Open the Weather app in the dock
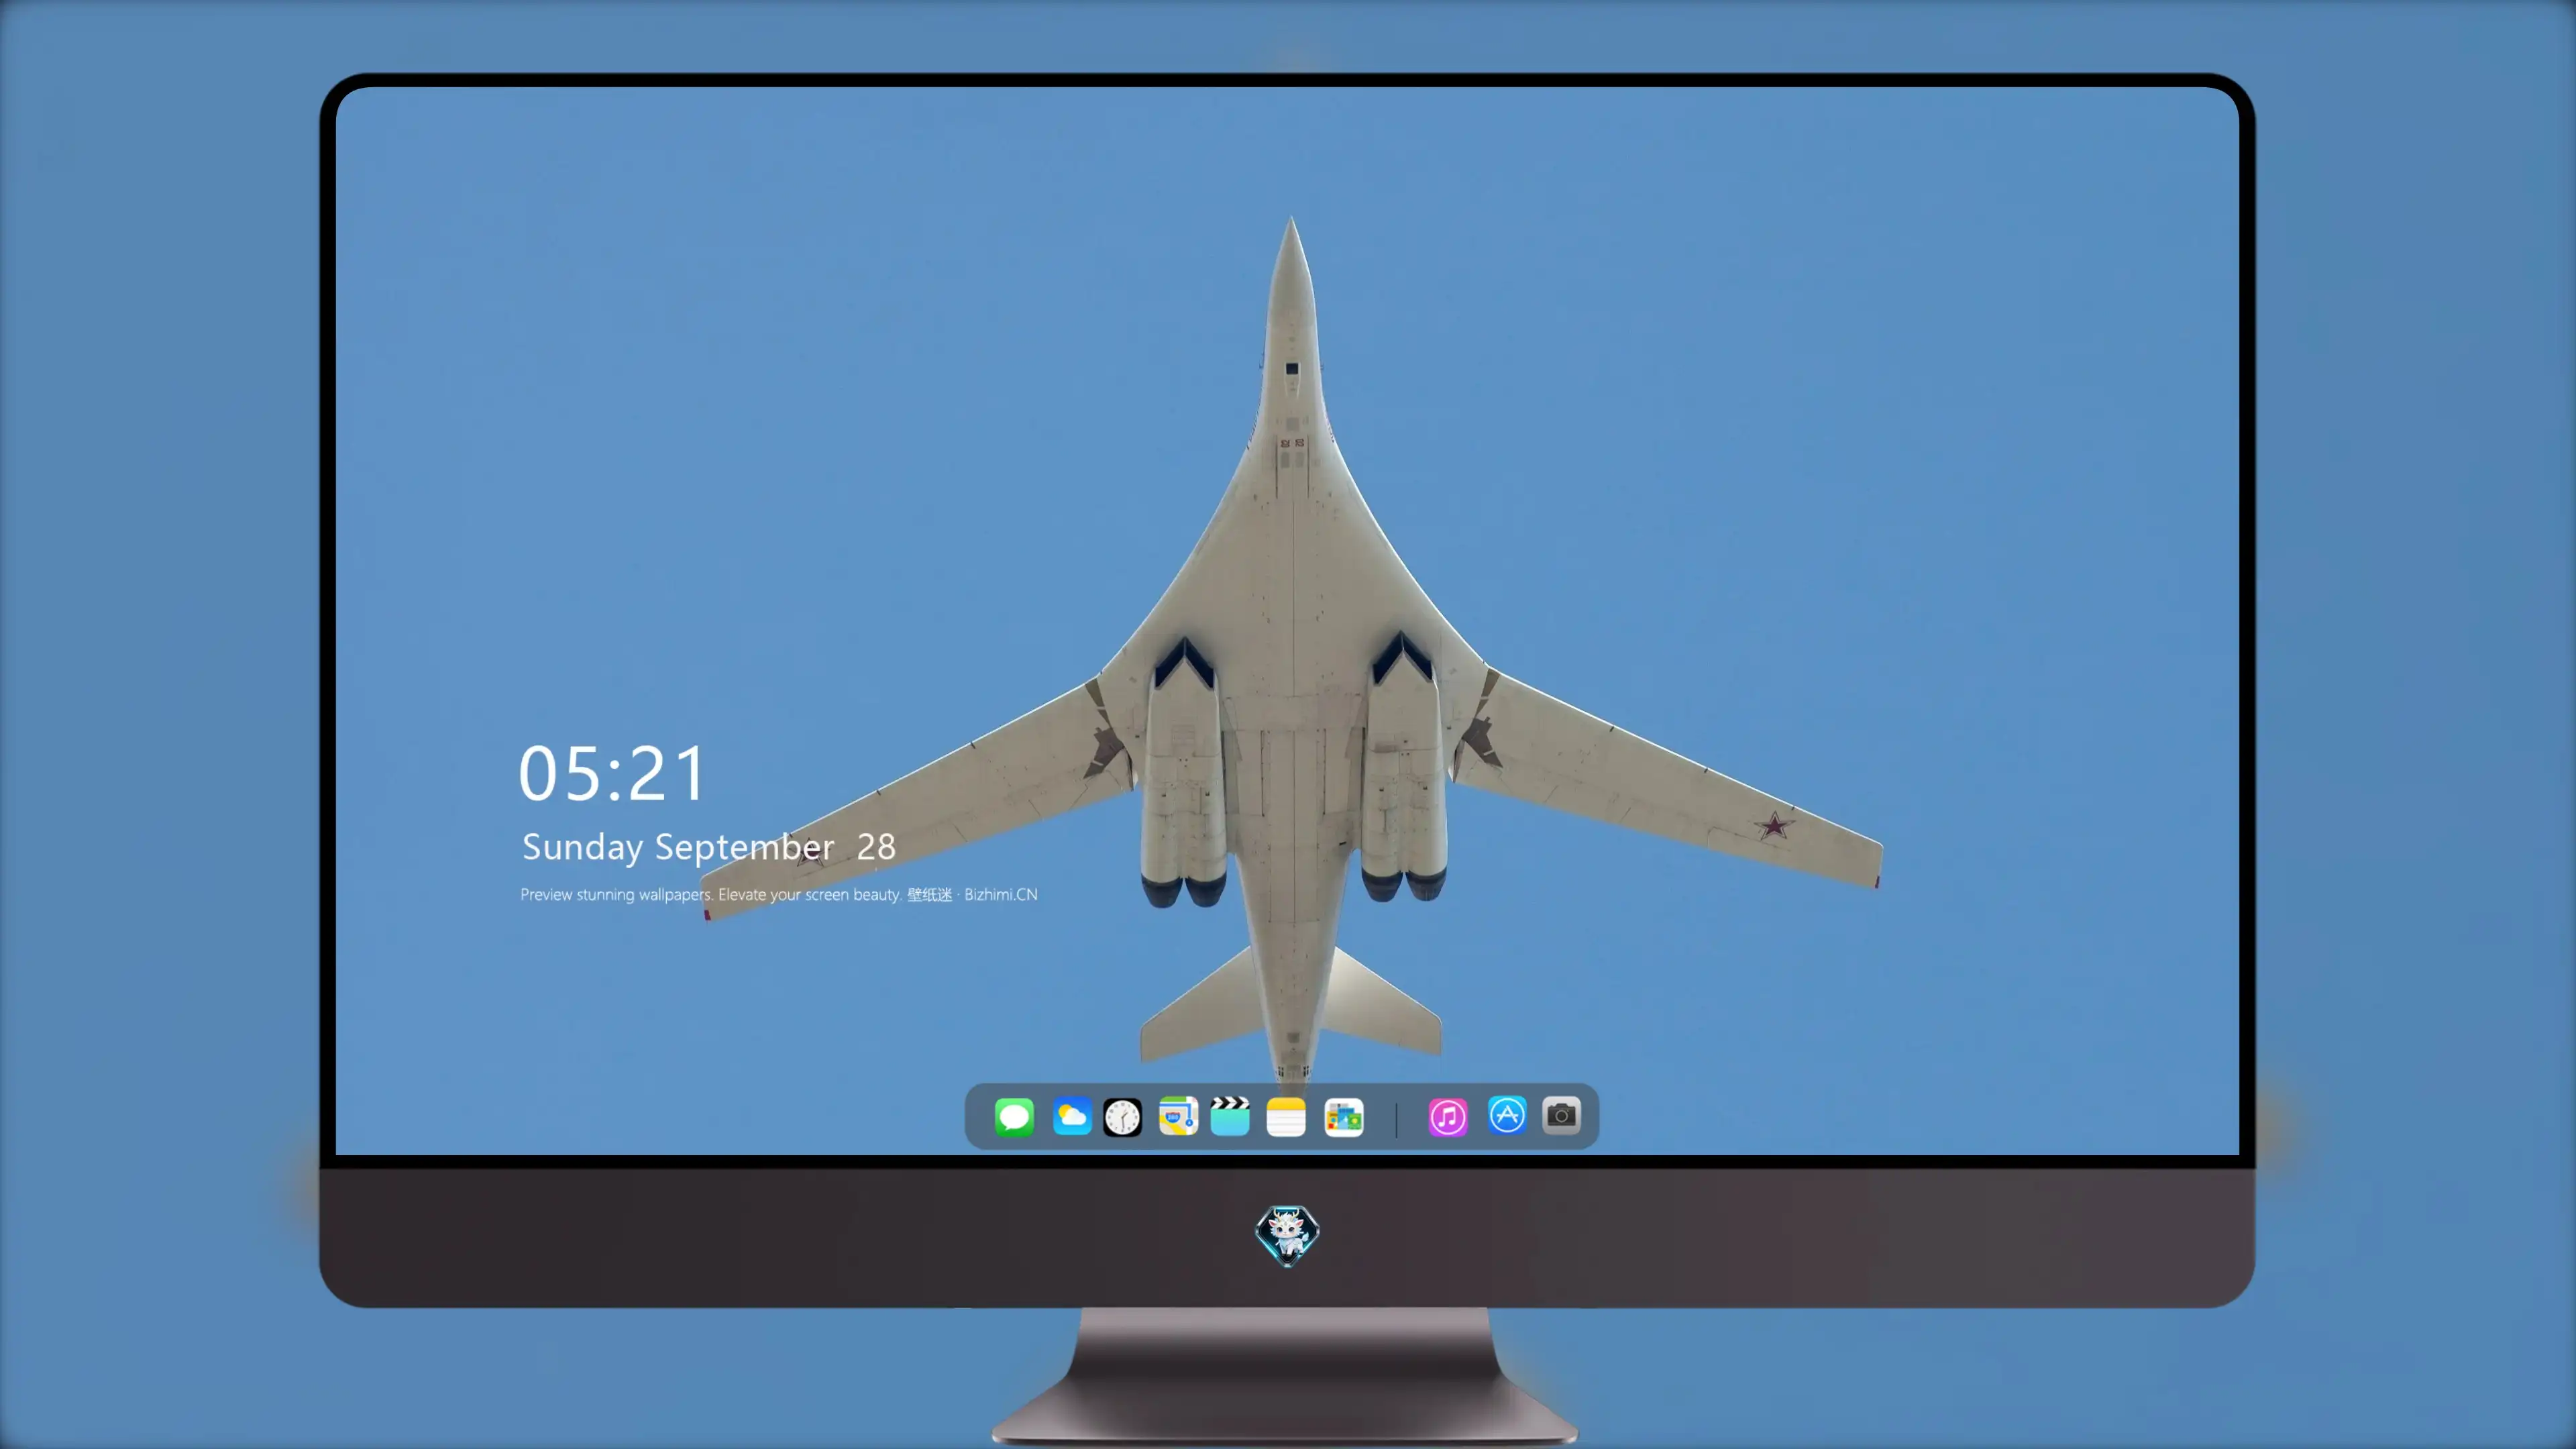Screen dimensions: 2576x1449 coord(1071,1117)
